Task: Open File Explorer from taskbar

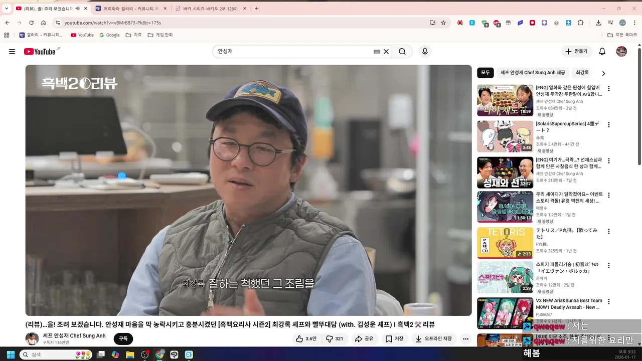Action: pyautogui.click(x=130, y=354)
